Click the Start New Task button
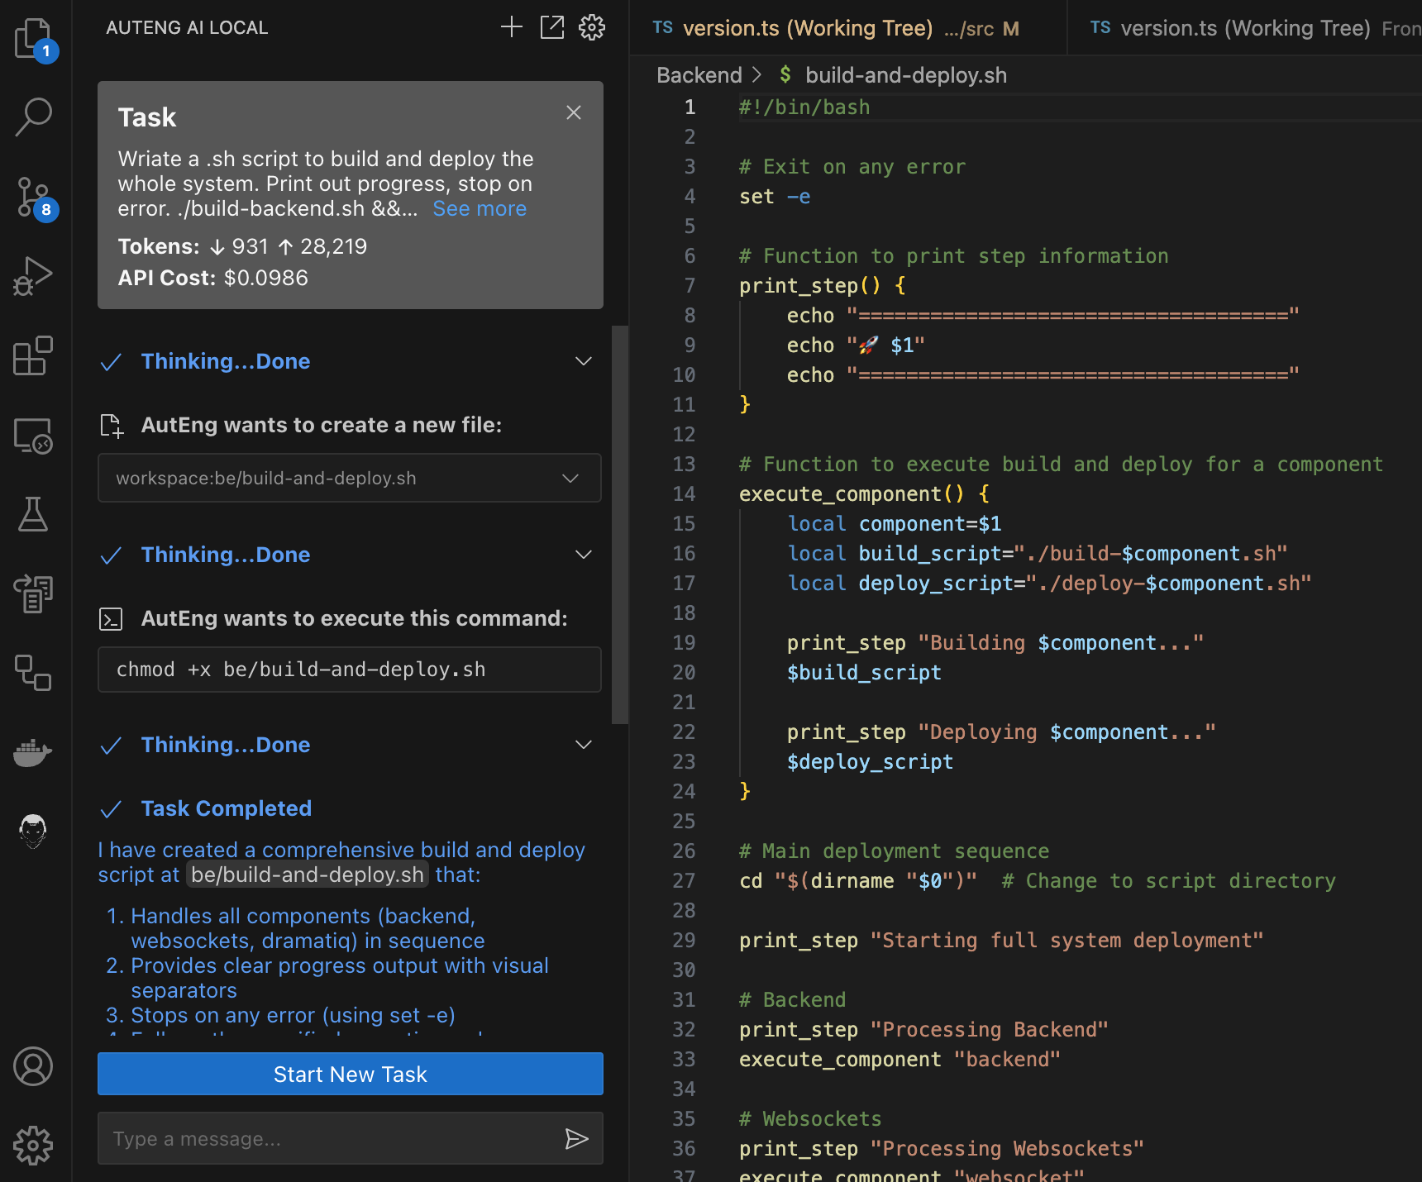 [x=350, y=1074]
